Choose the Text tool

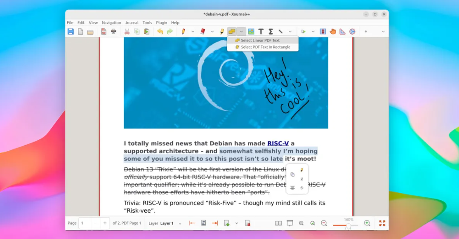[261, 31]
